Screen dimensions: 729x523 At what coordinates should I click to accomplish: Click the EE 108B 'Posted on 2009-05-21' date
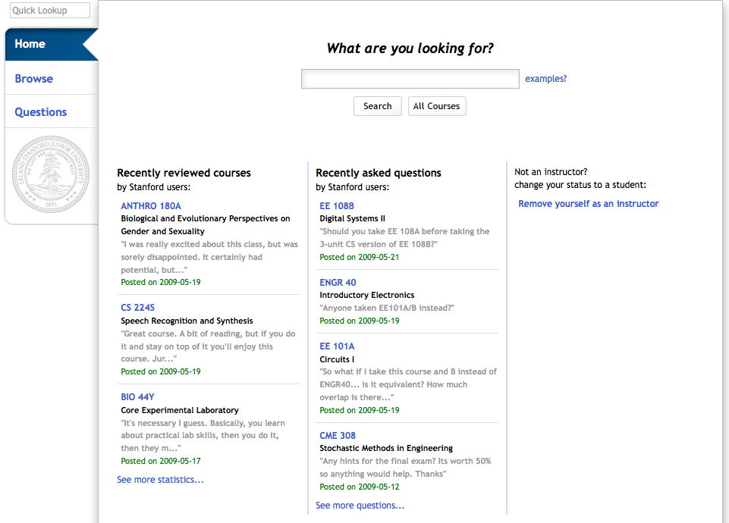pyautogui.click(x=359, y=257)
